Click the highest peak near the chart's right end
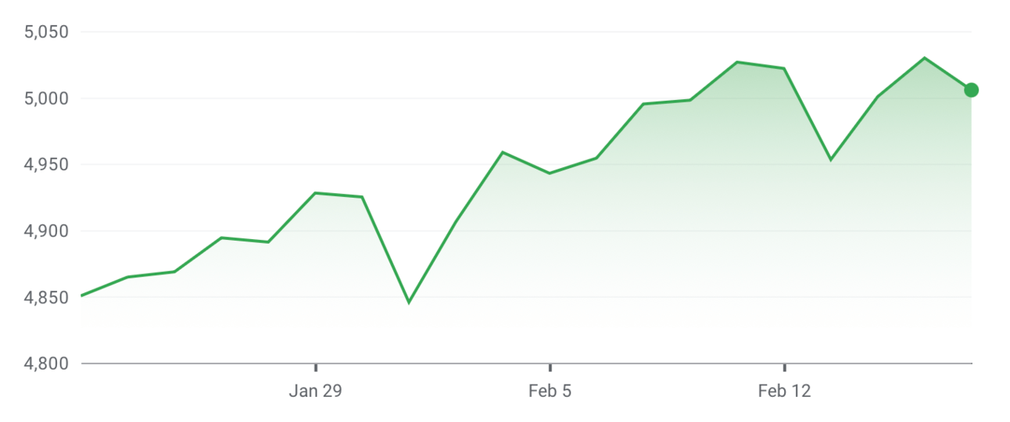Image resolution: width=1010 pixels, height=422 pixels. 925,58
